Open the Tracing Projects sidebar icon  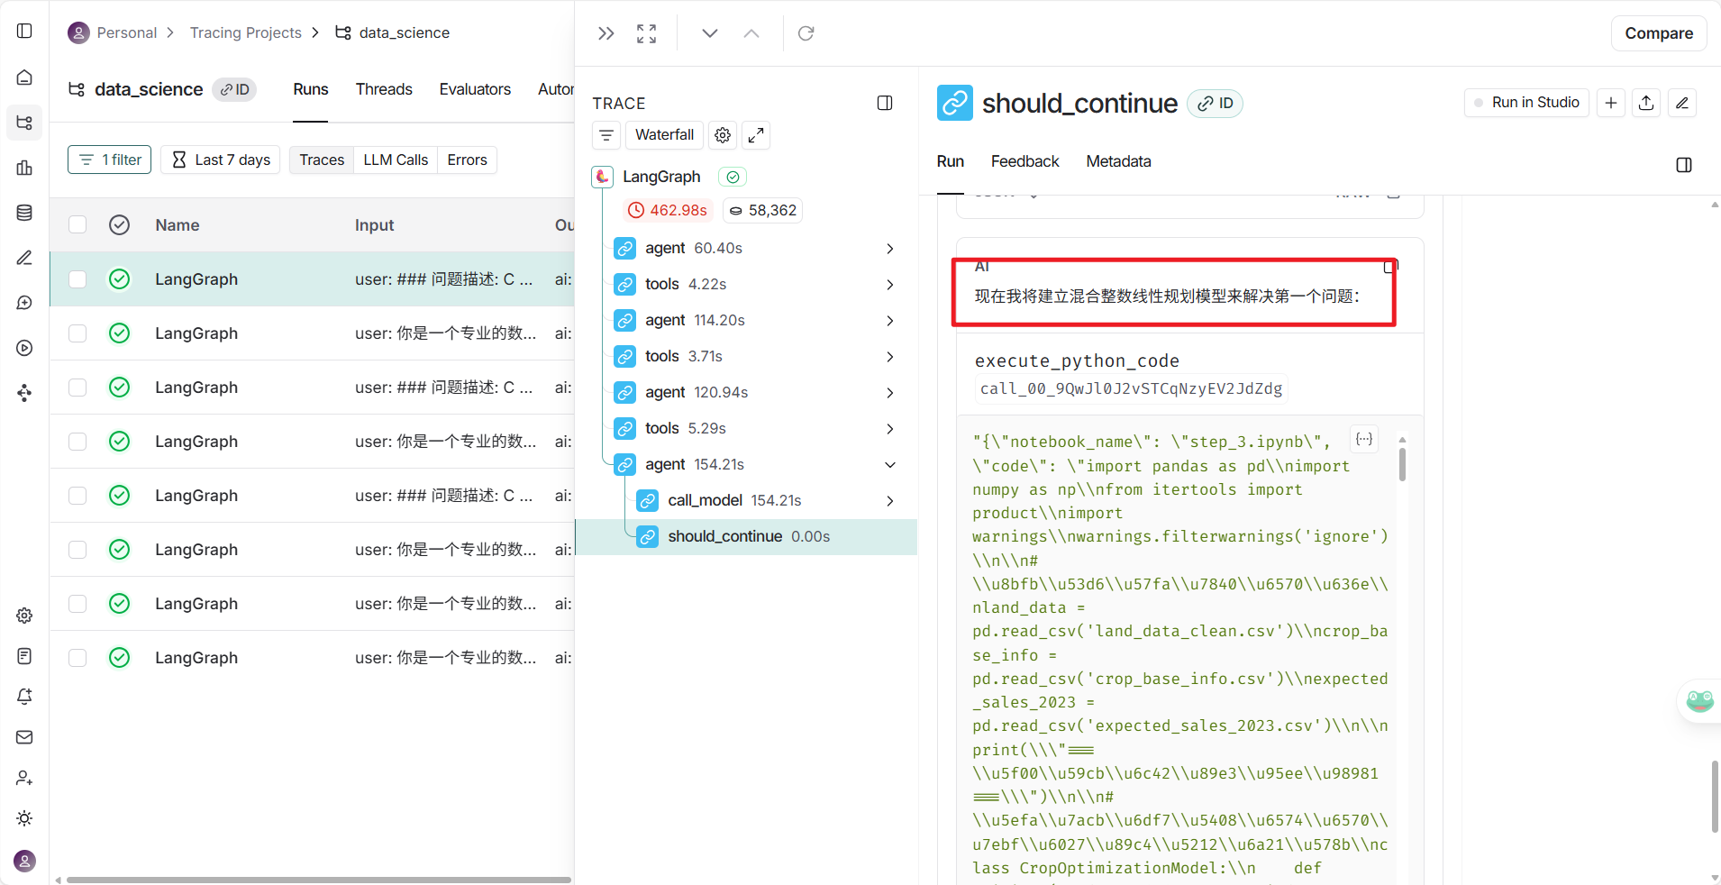24,123
